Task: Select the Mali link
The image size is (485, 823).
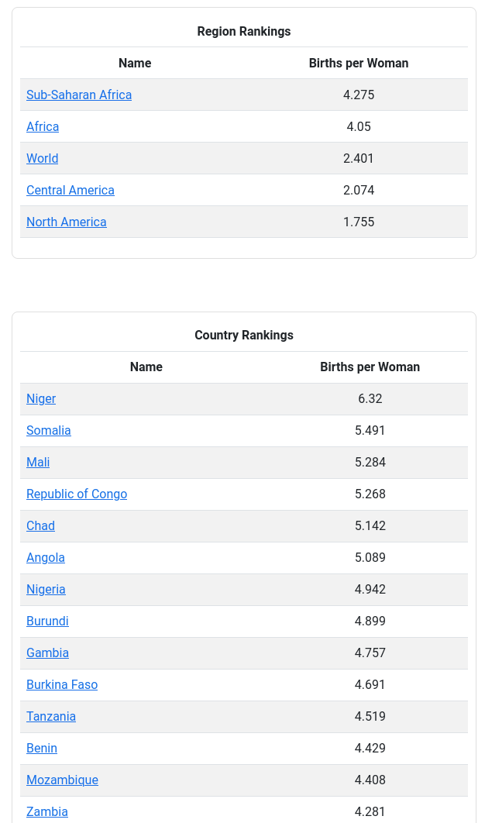Action: pyautogui.click(x=38, y=463)
